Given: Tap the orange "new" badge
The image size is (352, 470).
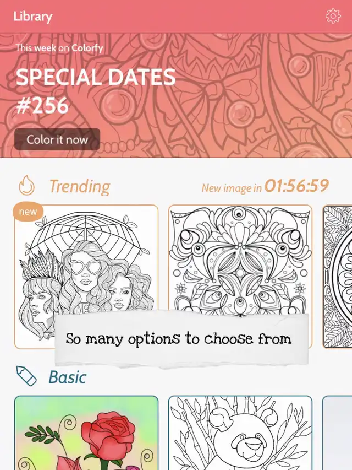Looking at the screenshot, I should 28,212.
